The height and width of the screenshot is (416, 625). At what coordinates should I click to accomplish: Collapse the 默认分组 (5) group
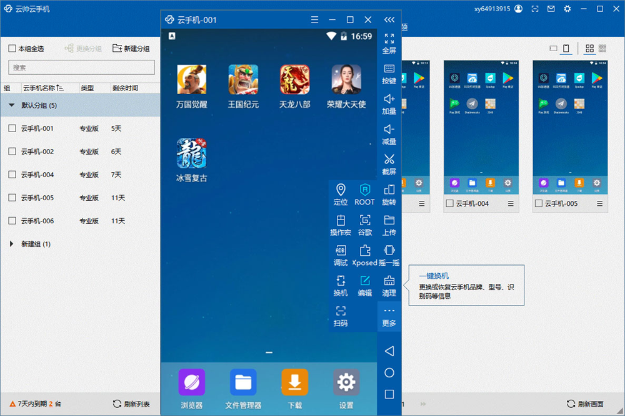point(11,105)
